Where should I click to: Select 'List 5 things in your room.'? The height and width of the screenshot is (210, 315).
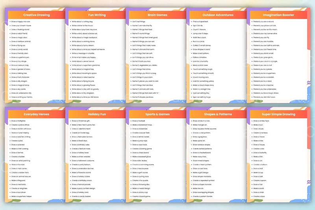click(x=143, y=77)
